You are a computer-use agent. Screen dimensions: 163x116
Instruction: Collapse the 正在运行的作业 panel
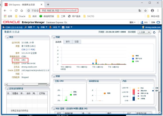coord(8,89)
